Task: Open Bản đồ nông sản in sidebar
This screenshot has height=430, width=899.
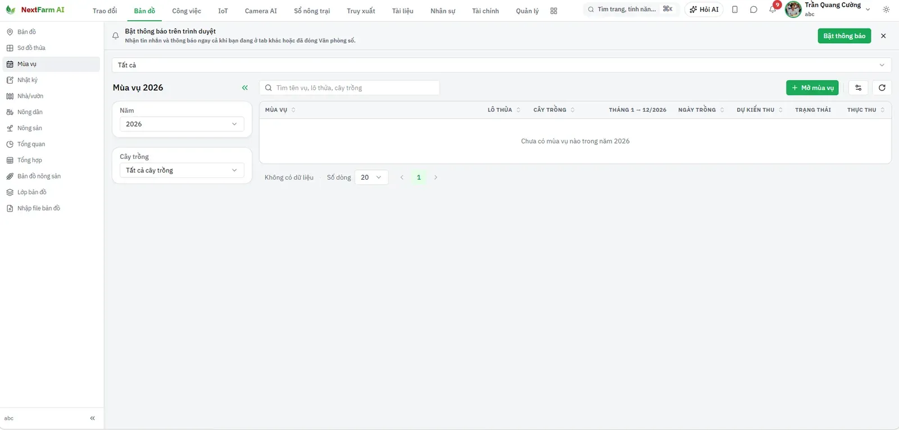Action: point(51,176)
